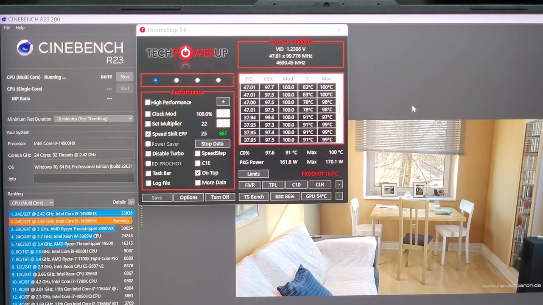Enable the Task Bar checkbox
The height and width of the screenshot is (305, 543).
pyautogui.click(x=148, y=173)
